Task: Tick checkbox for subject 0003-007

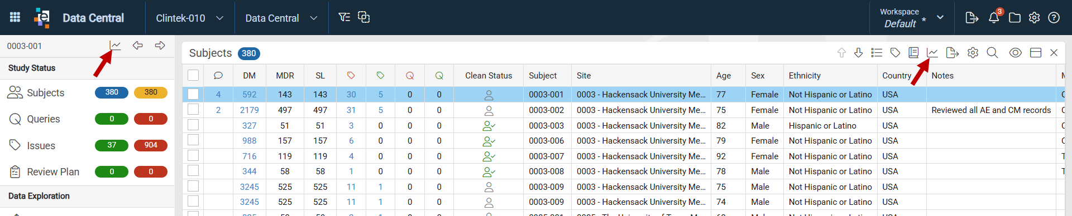Action: click(193, 156)
